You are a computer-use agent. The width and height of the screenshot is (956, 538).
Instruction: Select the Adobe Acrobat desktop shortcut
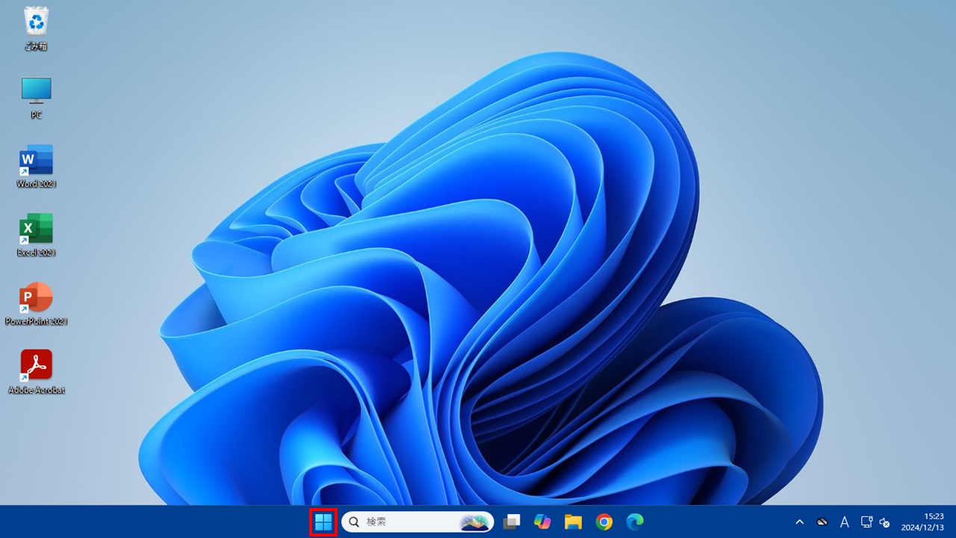[36, 372]
